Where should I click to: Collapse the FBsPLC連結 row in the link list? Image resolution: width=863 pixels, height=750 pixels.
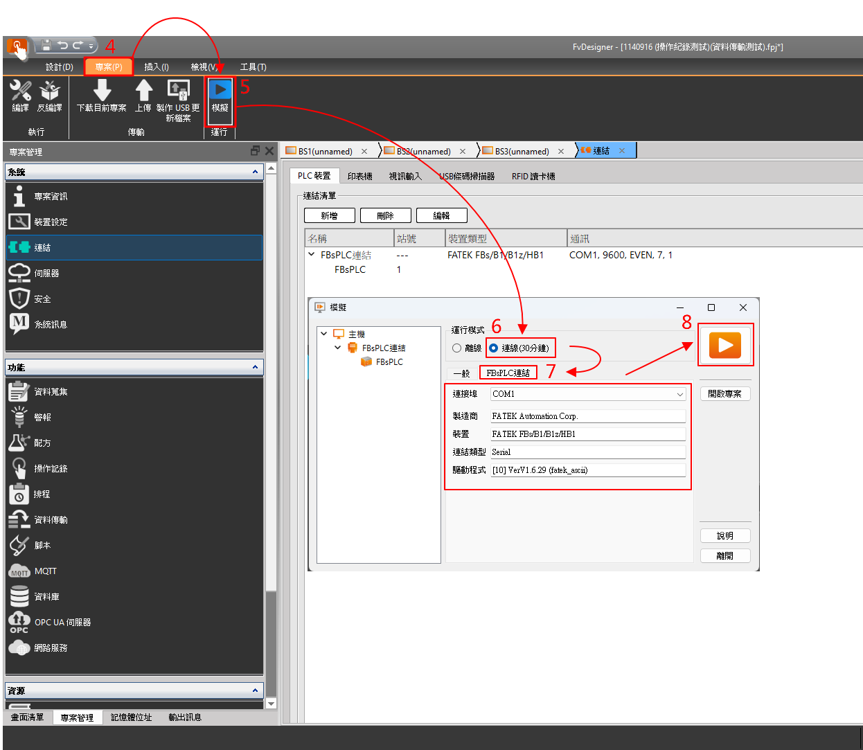pos(312,255)
